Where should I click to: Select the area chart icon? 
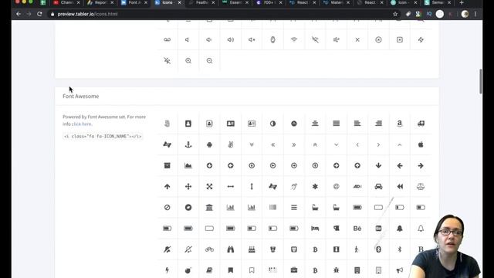coord(188,165)
